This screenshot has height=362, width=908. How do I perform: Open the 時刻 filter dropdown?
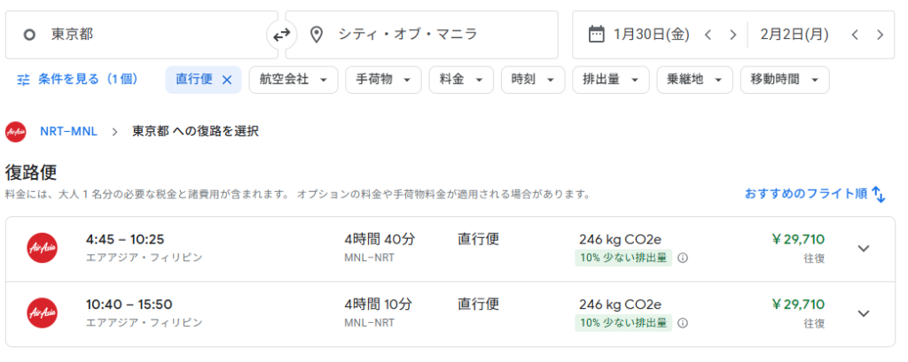click(532, 80)
